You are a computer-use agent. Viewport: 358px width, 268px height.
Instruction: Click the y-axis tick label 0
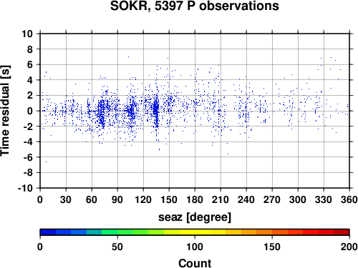(x=30, y=111)
